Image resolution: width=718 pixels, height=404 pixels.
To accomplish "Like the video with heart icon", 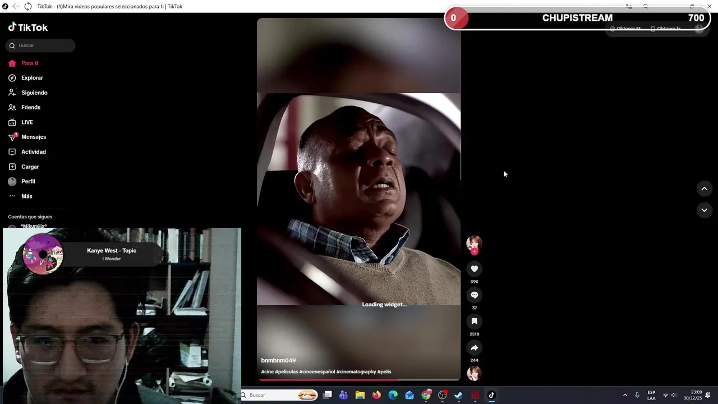I will tap(474, 269).
